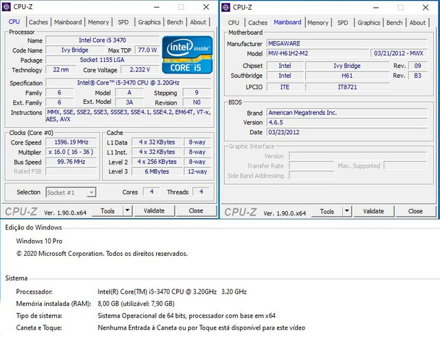440x337 pixels.
Task: Expand Tools dropdown arrow in left window
Action: tap(127, 211)
